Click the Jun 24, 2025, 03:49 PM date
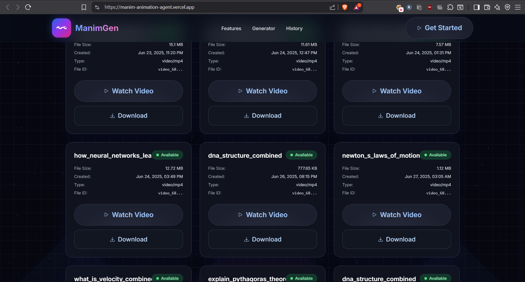525x282 pixels. click(x=159, y=177)
